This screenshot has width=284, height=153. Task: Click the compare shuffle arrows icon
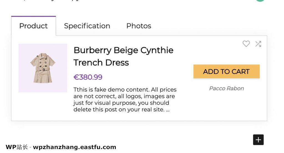tap(258, 44)
